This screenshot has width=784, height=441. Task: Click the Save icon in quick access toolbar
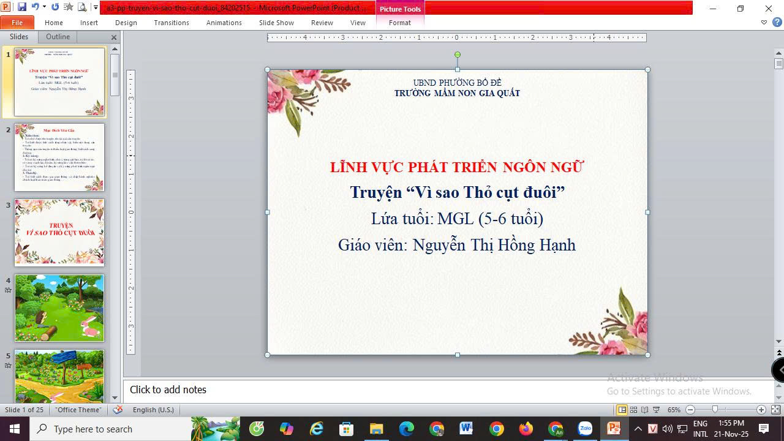click(22, 7)
